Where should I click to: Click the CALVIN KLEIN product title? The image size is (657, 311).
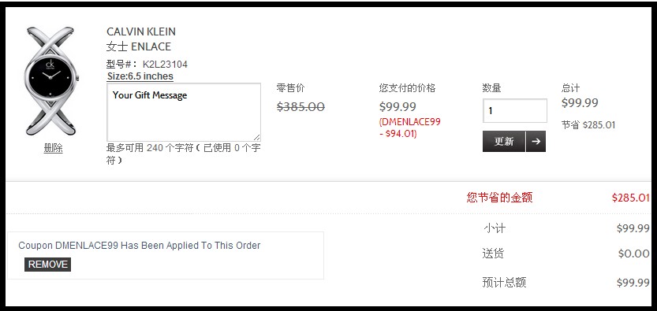[x=141, y=31]
